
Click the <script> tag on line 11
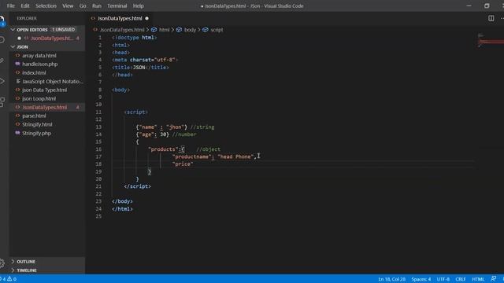pos(136,112)
